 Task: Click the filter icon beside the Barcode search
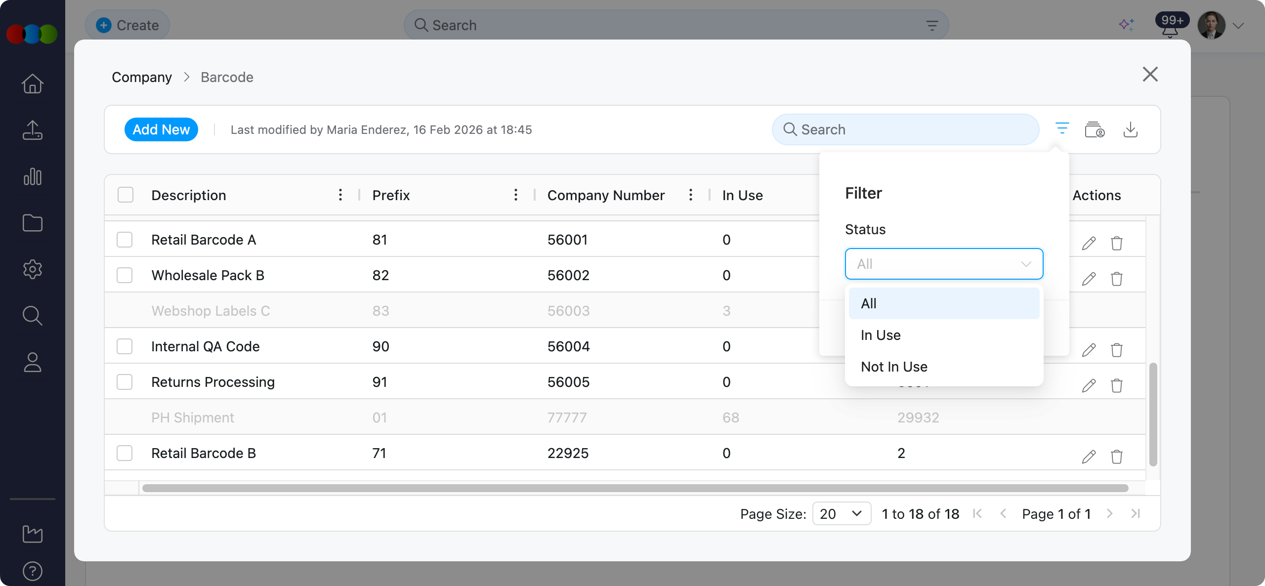1062,129
